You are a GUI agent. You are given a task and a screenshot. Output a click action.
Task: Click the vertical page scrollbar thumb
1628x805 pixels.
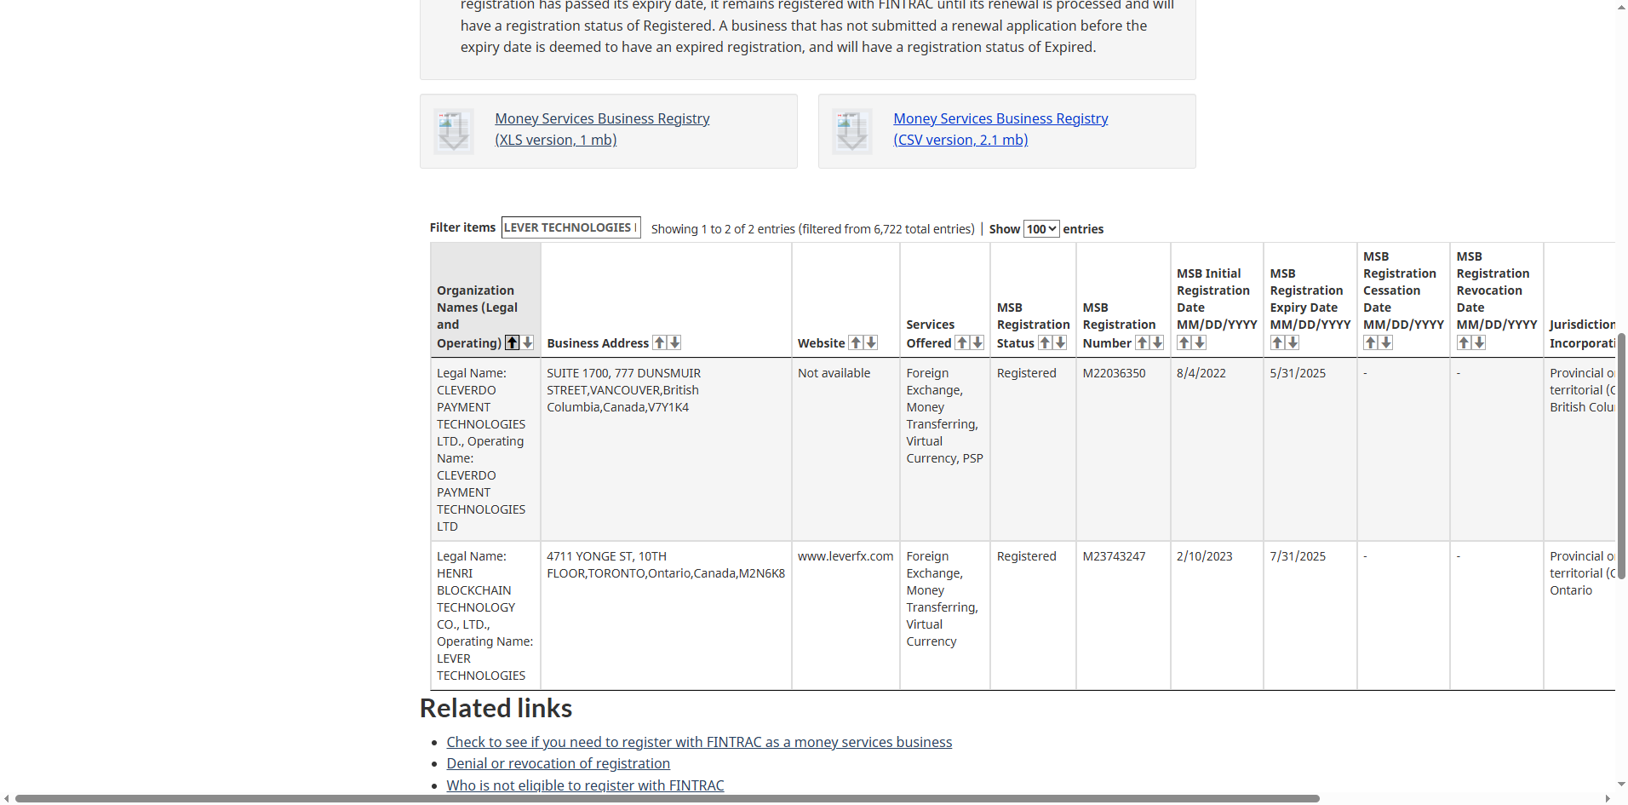[x=1621, y=456]
